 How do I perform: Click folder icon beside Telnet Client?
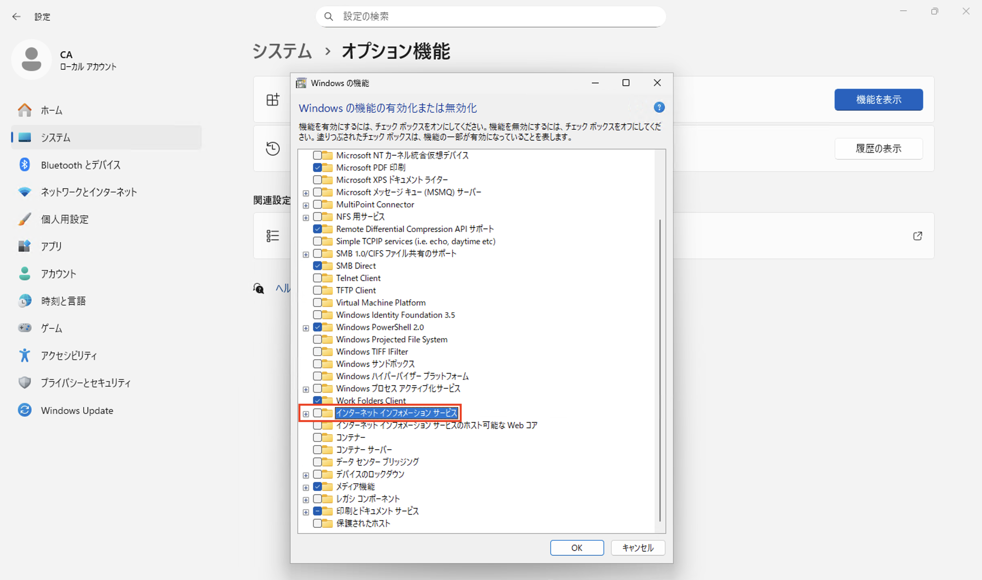[x=327, y=278]
